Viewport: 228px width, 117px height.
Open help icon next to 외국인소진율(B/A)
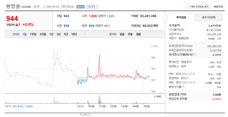194,55
